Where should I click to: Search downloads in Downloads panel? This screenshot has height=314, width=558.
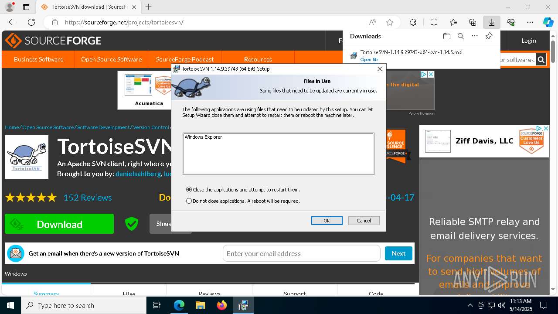pos(460,36)
